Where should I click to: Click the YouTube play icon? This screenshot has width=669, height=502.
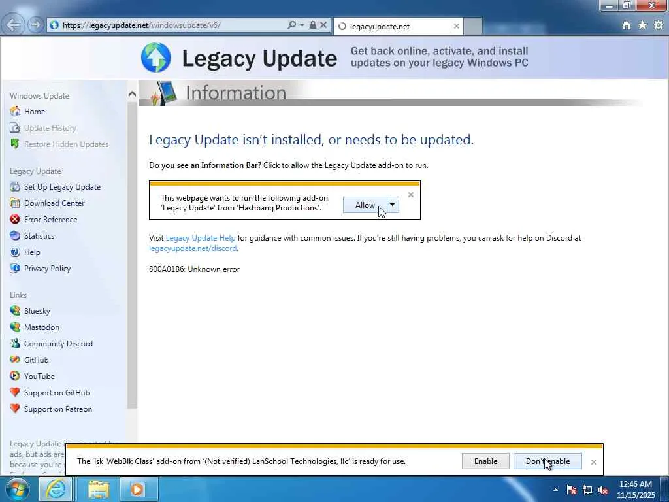coord(15,376)
